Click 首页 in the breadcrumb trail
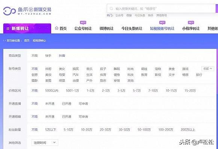This screenshot has height=149, width=218. click(27, 41)
